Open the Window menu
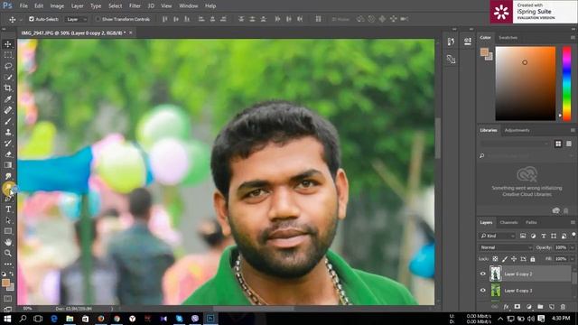This screenshot has height=325, width=578. (189, 6)
